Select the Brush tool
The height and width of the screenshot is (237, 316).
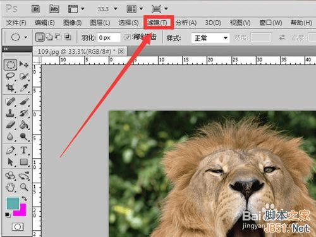pyautogui.click(x=24, y=102)
